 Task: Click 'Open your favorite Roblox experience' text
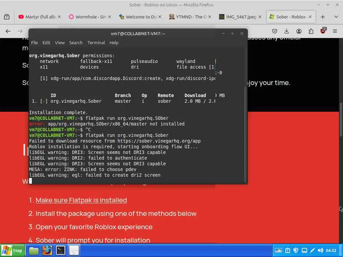tap(94, 227)
